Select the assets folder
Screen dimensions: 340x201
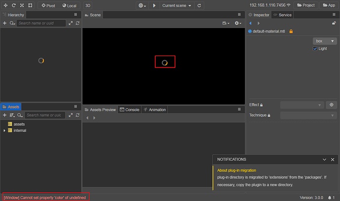tap(19, 124)
